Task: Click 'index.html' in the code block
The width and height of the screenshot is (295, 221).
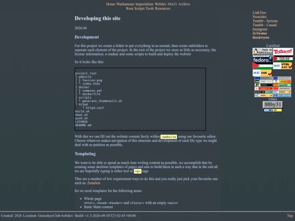Action: tap(91, 83)
